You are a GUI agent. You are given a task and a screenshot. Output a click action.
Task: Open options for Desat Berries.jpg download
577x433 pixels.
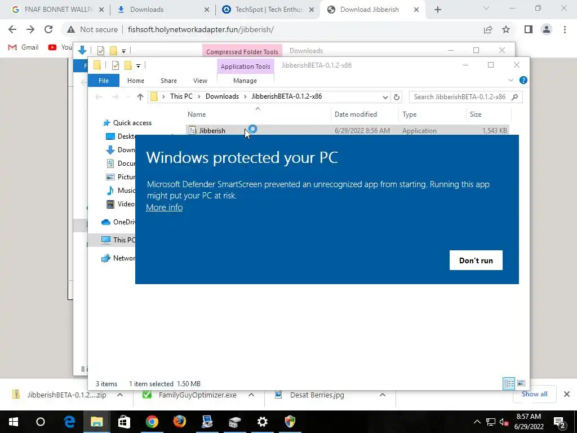[383, 395]
